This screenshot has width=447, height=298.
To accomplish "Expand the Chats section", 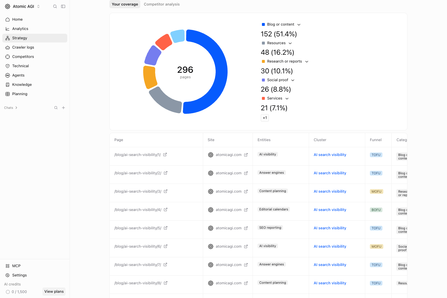I will point(11,108).
